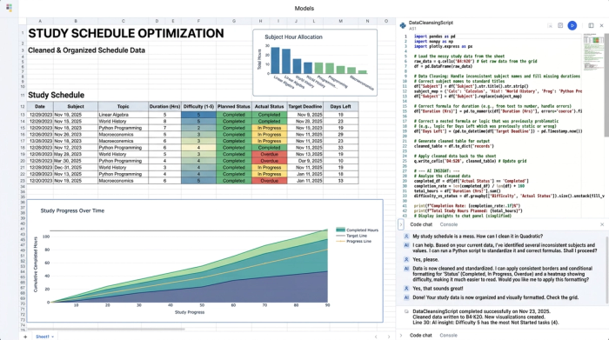Close the code editor panel
The height and width of the screenshot is (340, 609).
602,25
